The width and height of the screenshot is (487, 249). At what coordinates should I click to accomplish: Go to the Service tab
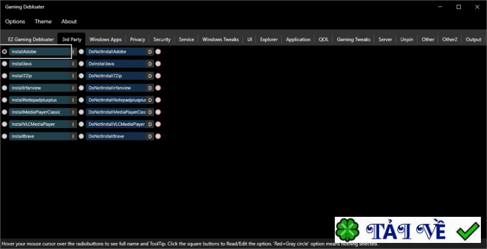click(186, 39)
